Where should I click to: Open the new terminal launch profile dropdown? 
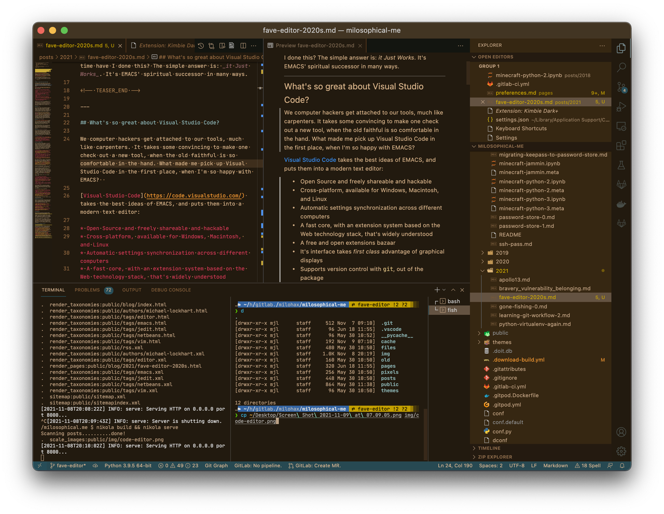point(444,290)
